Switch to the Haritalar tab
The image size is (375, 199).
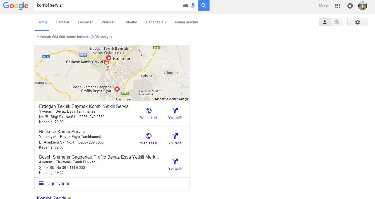[x=62, y=22]
